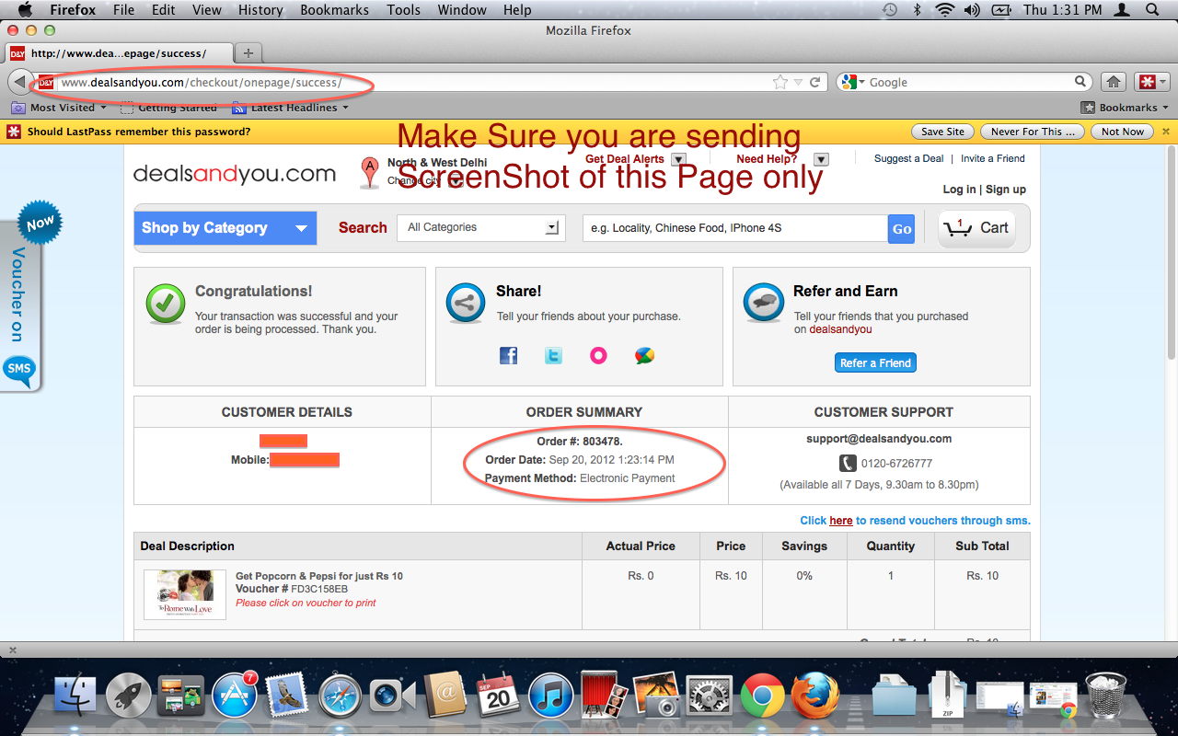Open the All Categories combo box
Screen dimensions: 1178x736
(x=481, y=227)
